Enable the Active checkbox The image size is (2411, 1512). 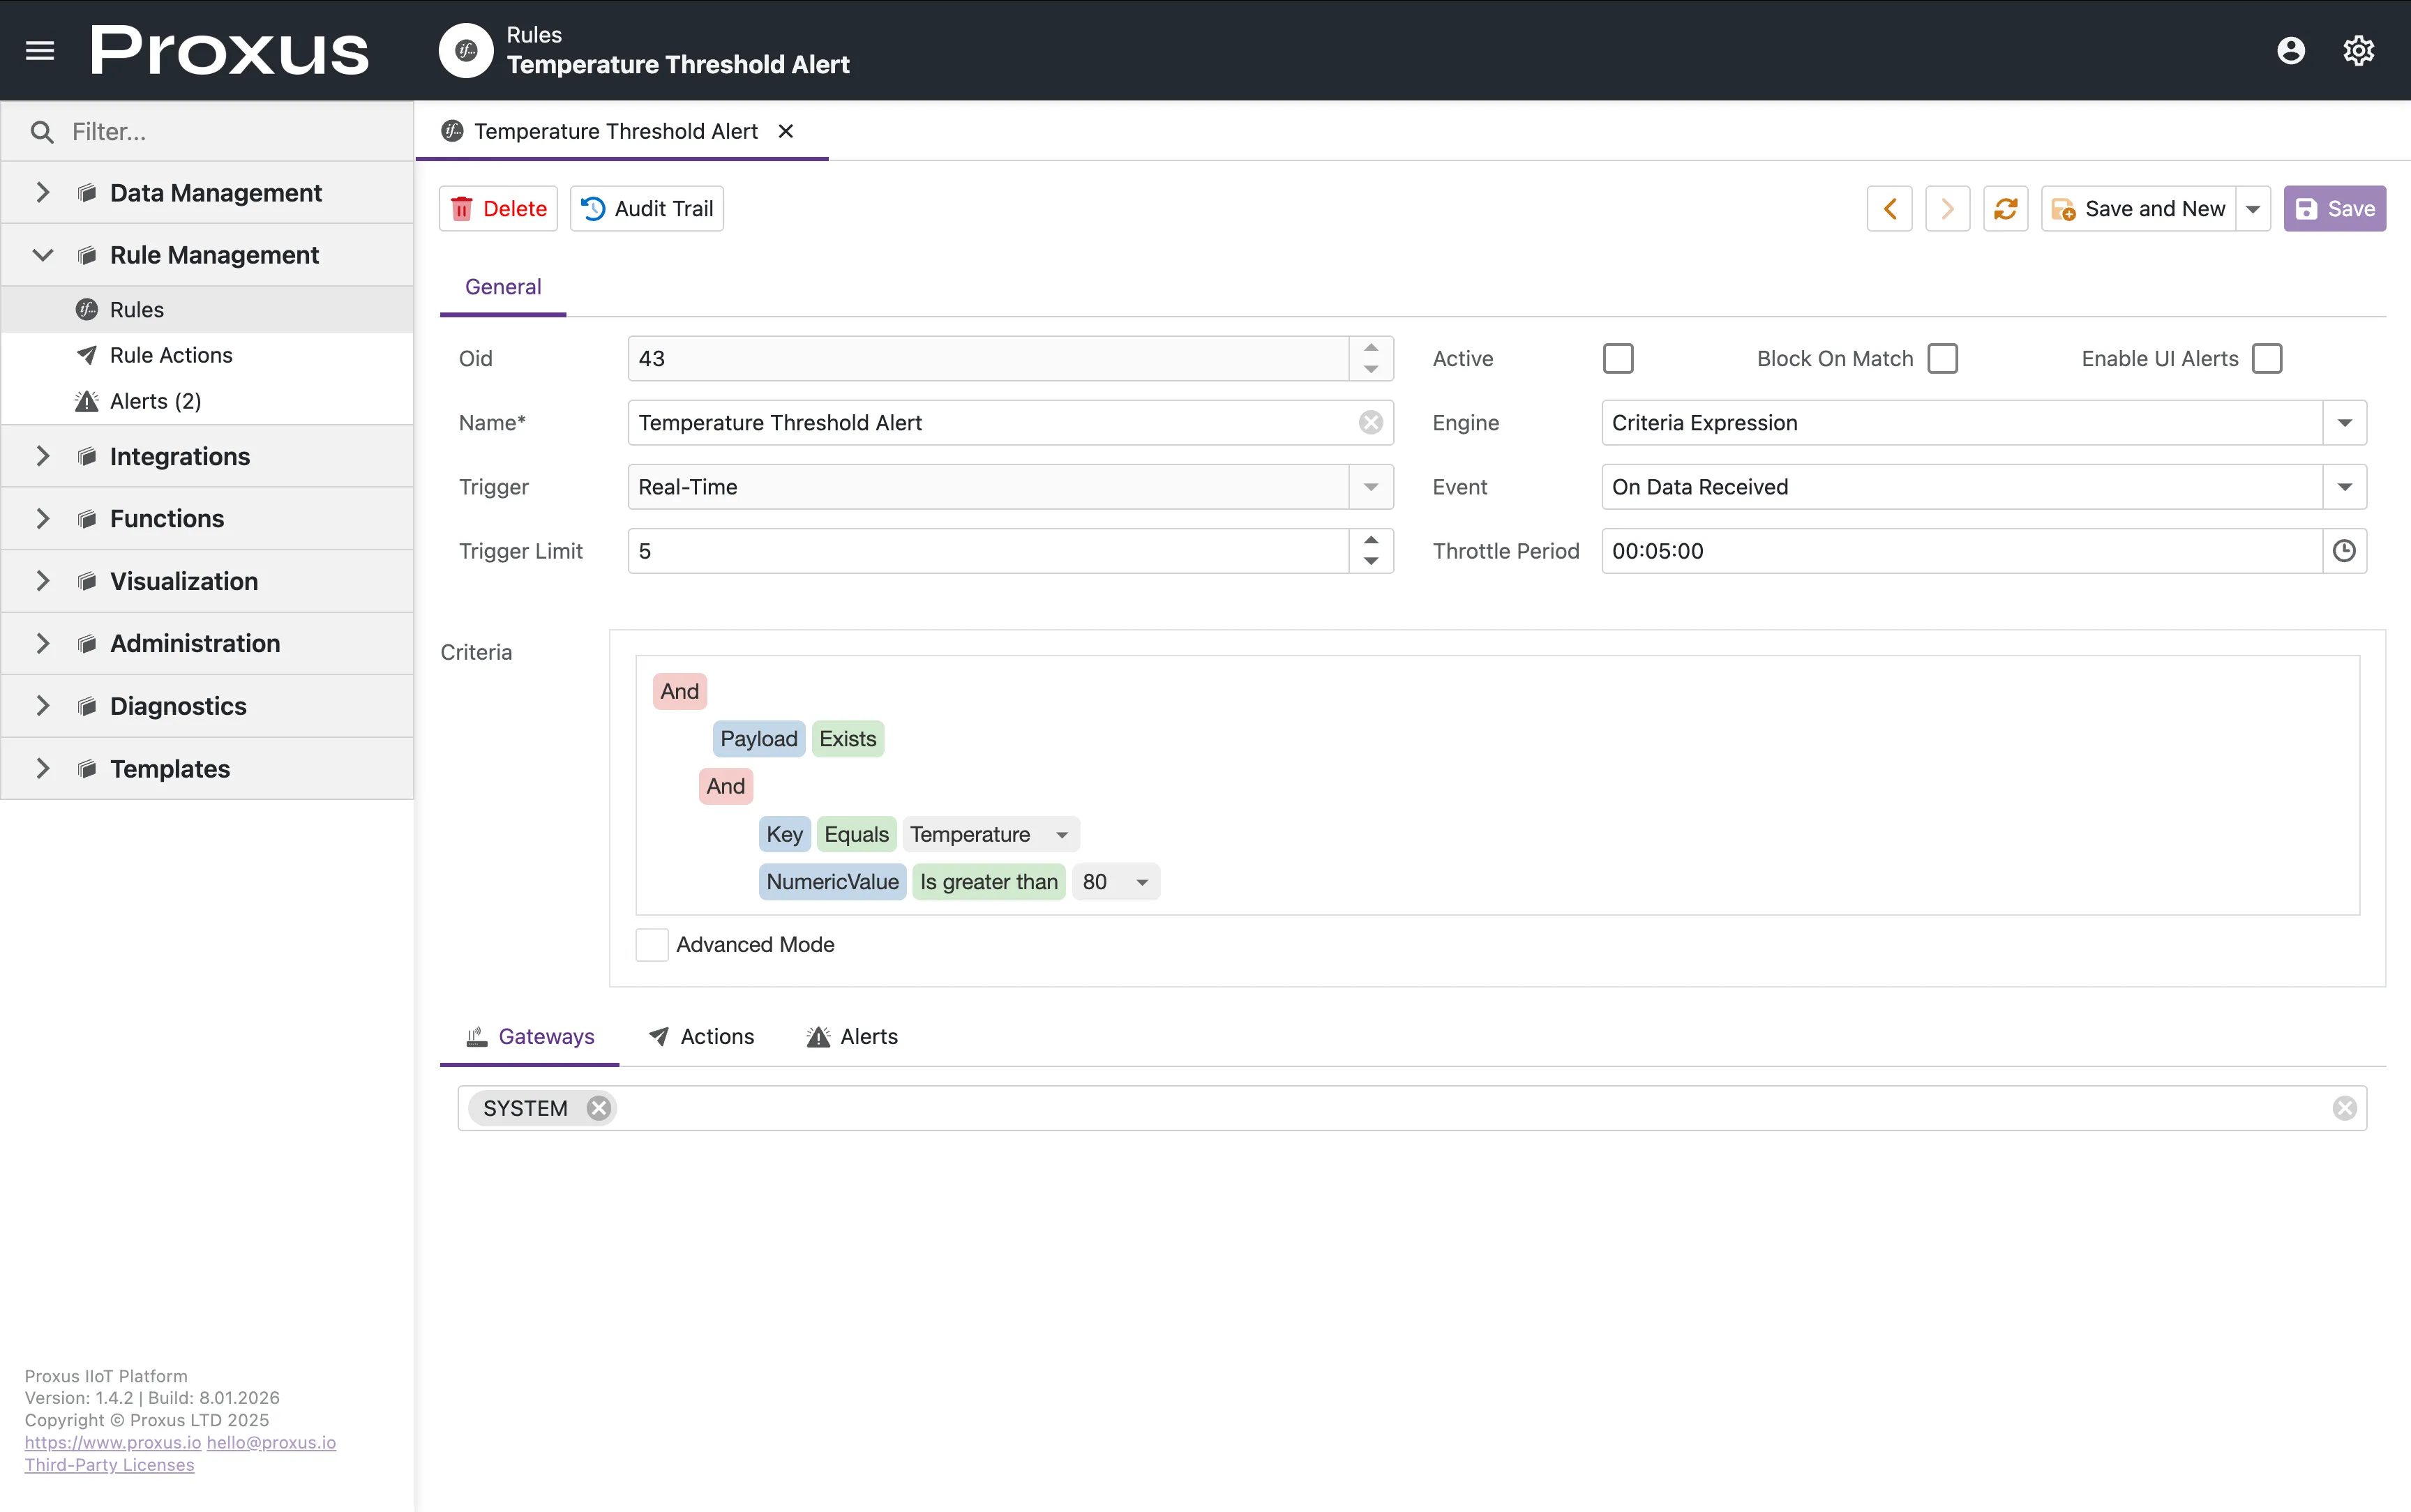pos(1617,358)
